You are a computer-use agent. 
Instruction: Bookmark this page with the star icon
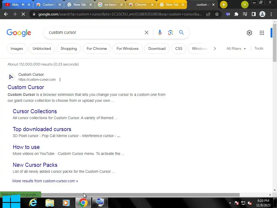[217, 14]
